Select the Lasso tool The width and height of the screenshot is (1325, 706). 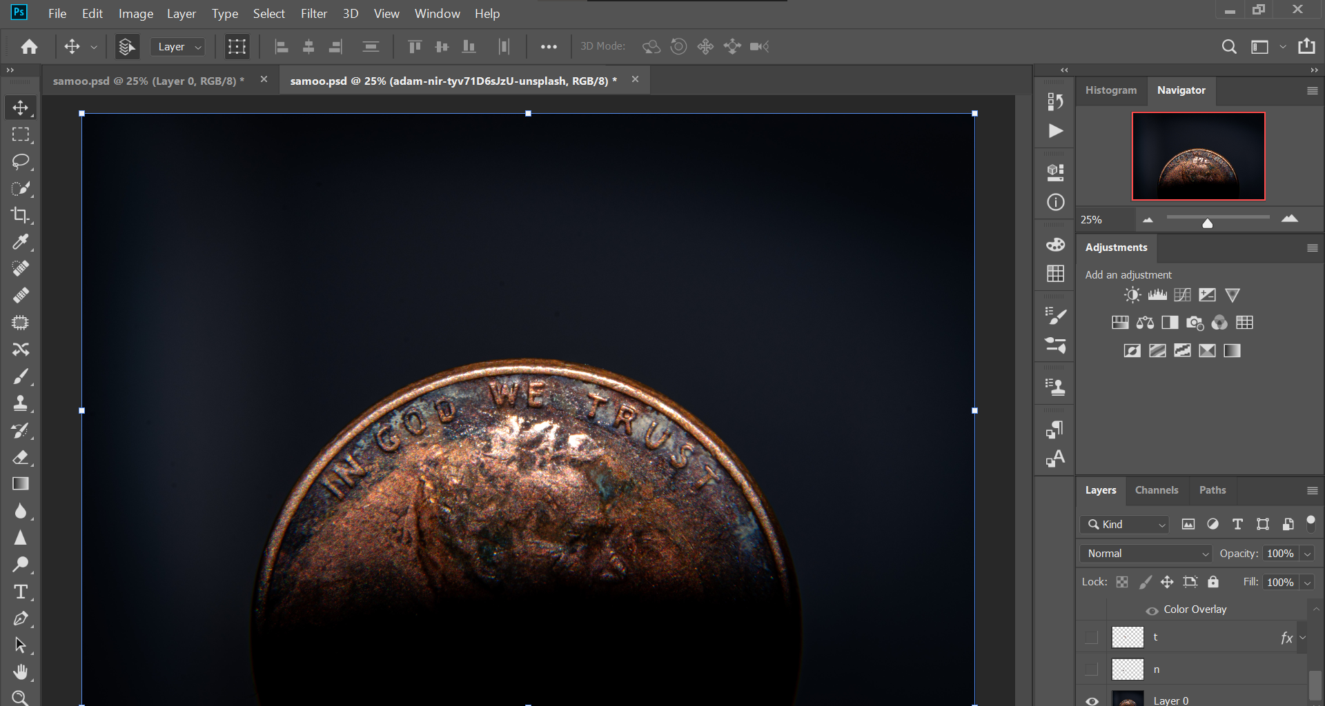(x=20, y=161)
